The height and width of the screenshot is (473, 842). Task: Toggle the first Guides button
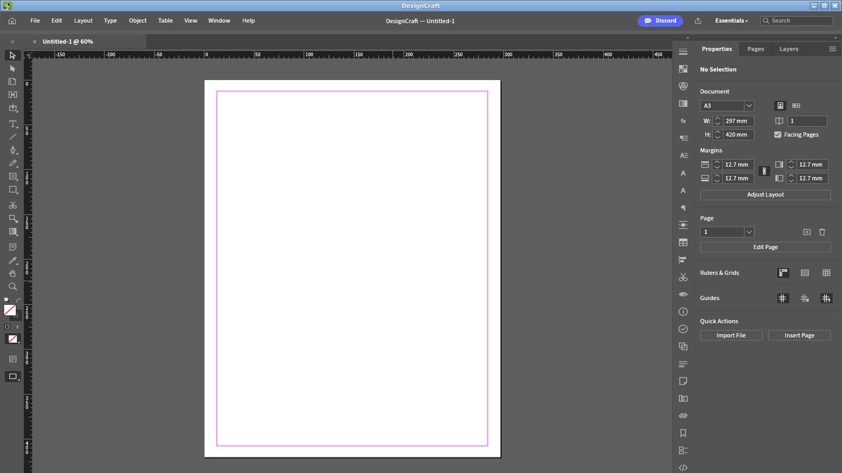click(x=783, y=298)
